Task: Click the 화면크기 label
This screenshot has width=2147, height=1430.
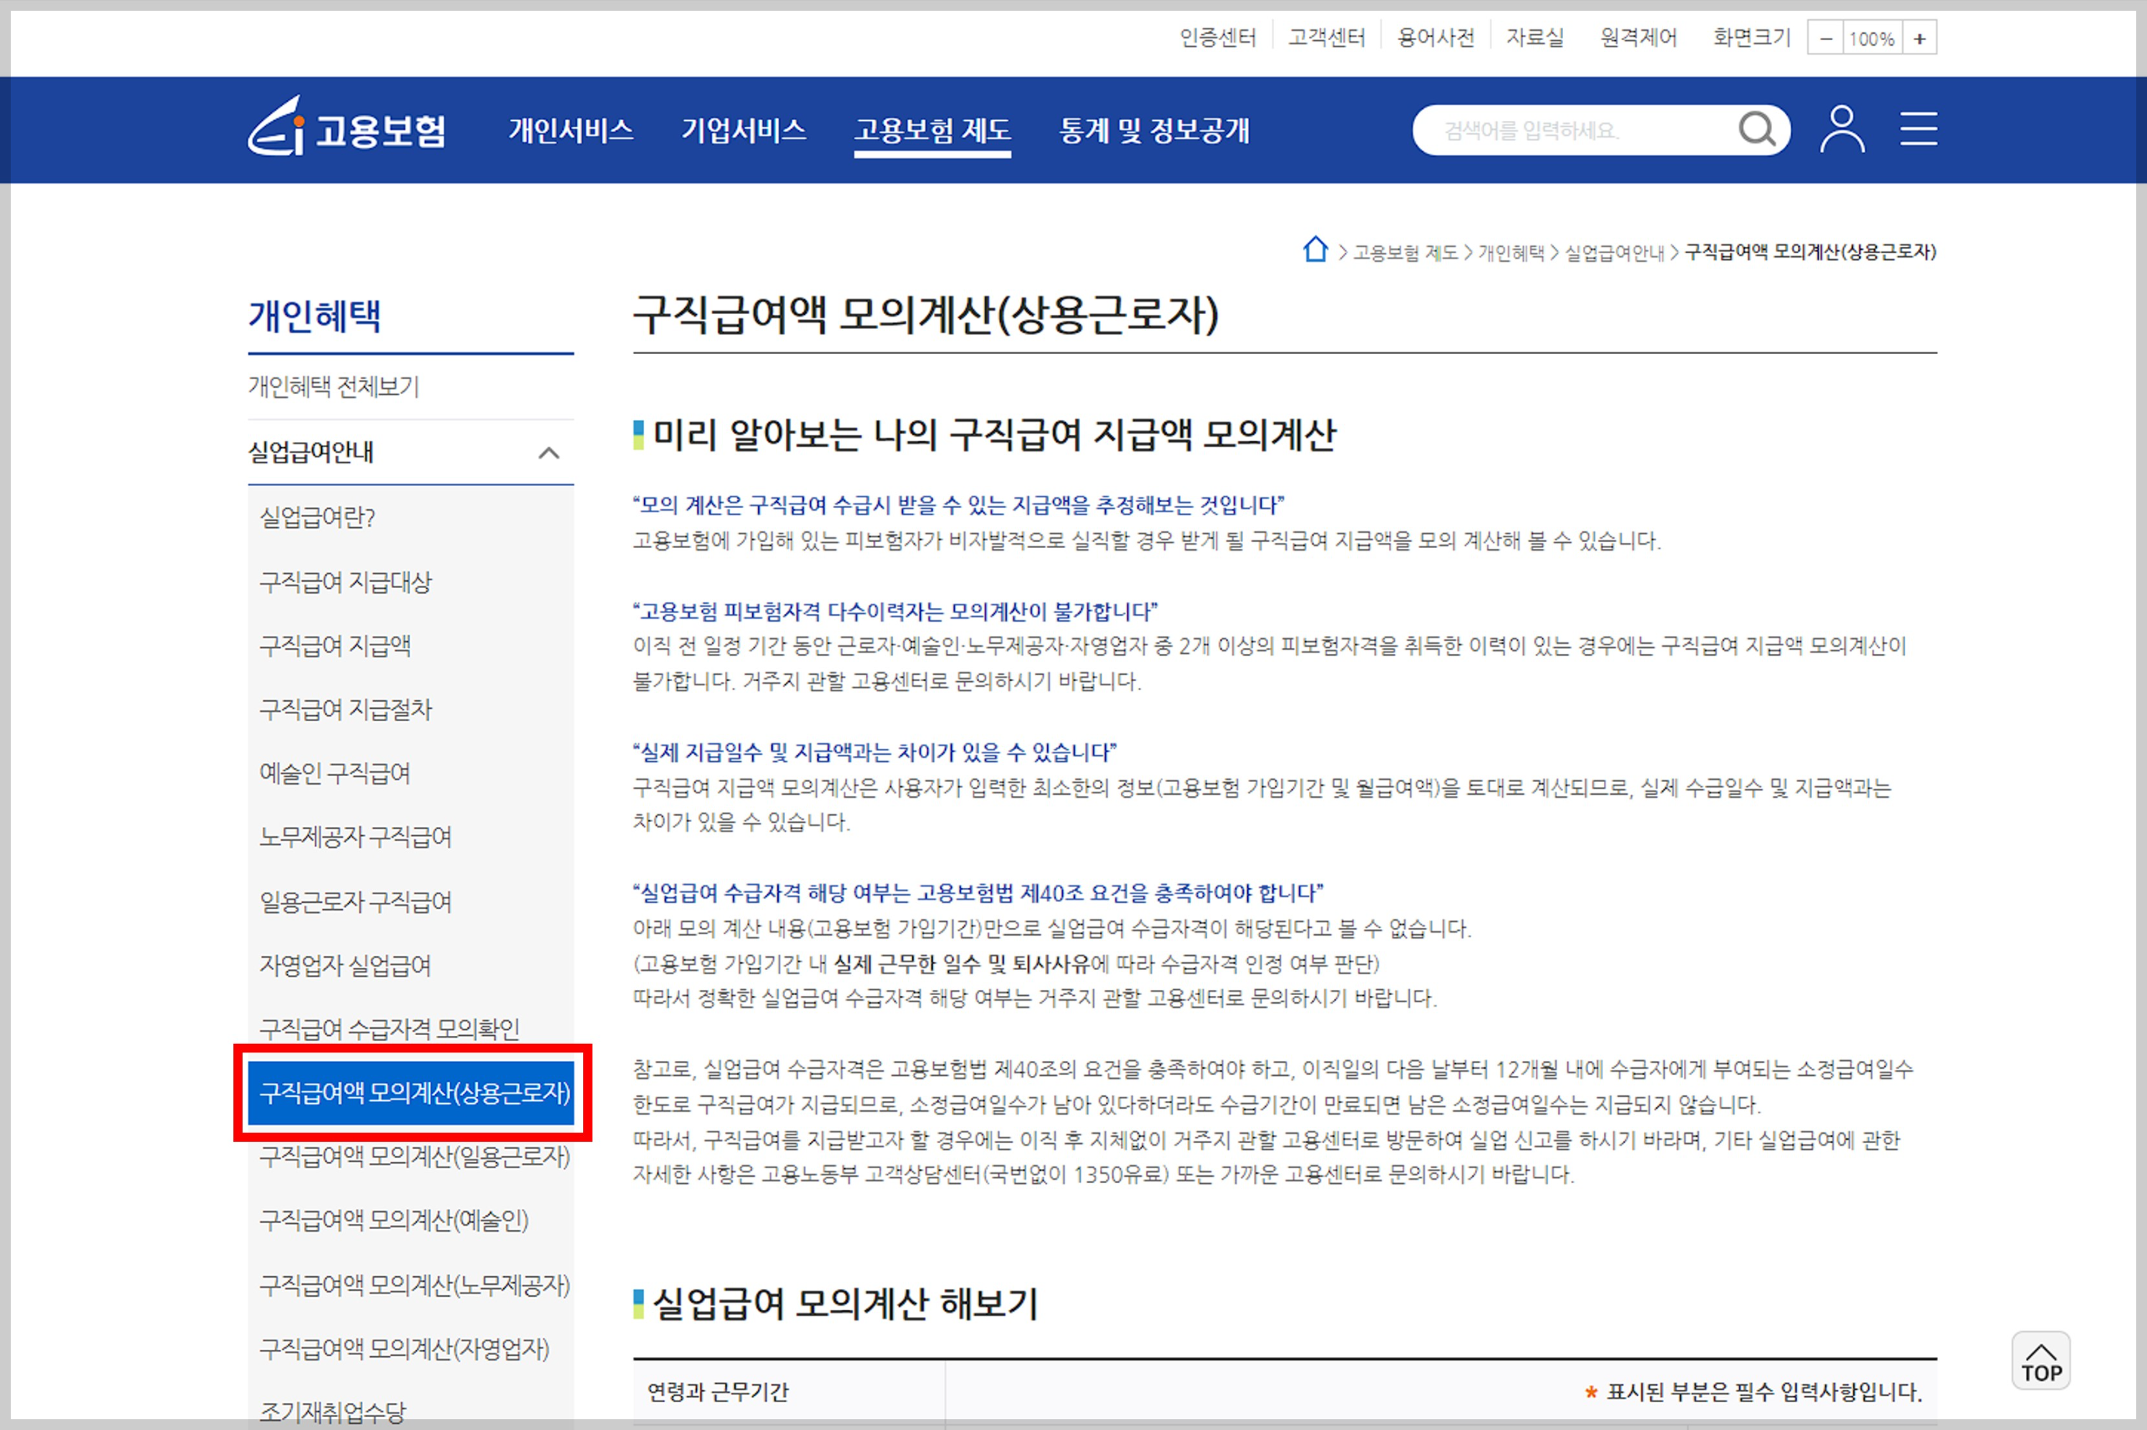Action: (x=1752, y=37)
